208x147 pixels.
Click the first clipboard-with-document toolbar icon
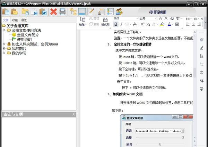click(x=6, y=12)
